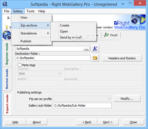Go to previous step with Back button
Image resolution: width=148 pixels, height=129 pixels.
coord(87,122)
